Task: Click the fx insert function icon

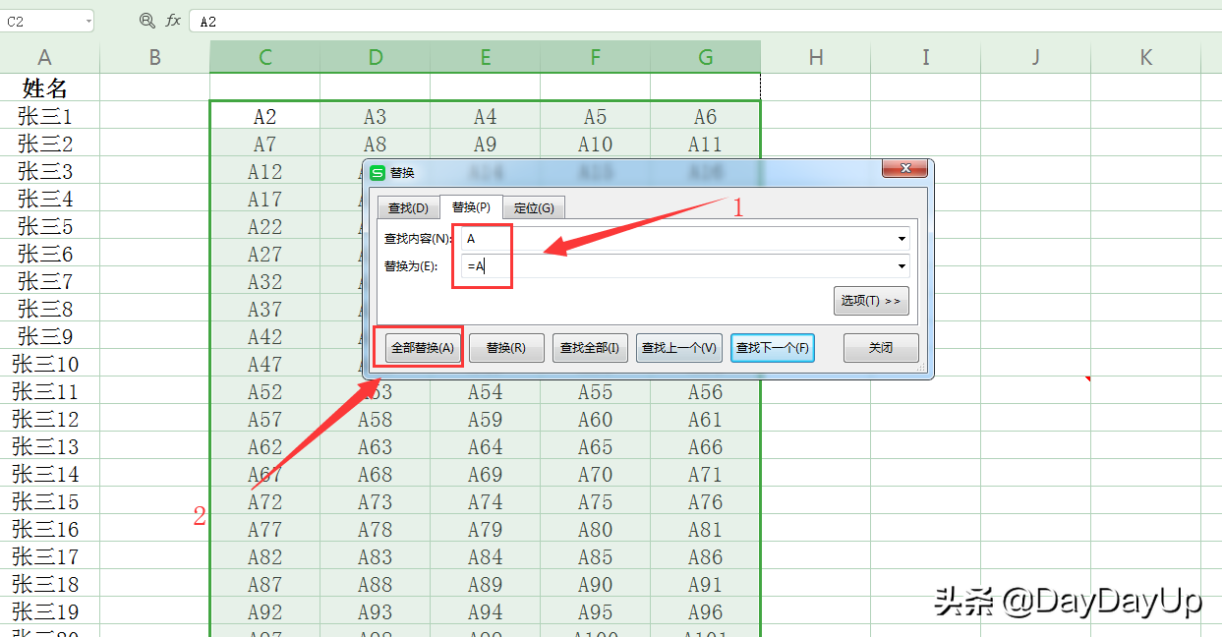Action: point(173,20)
